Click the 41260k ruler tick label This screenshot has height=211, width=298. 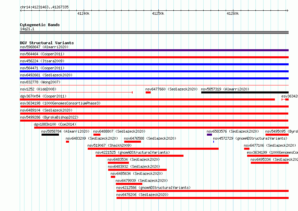point(233,13)
